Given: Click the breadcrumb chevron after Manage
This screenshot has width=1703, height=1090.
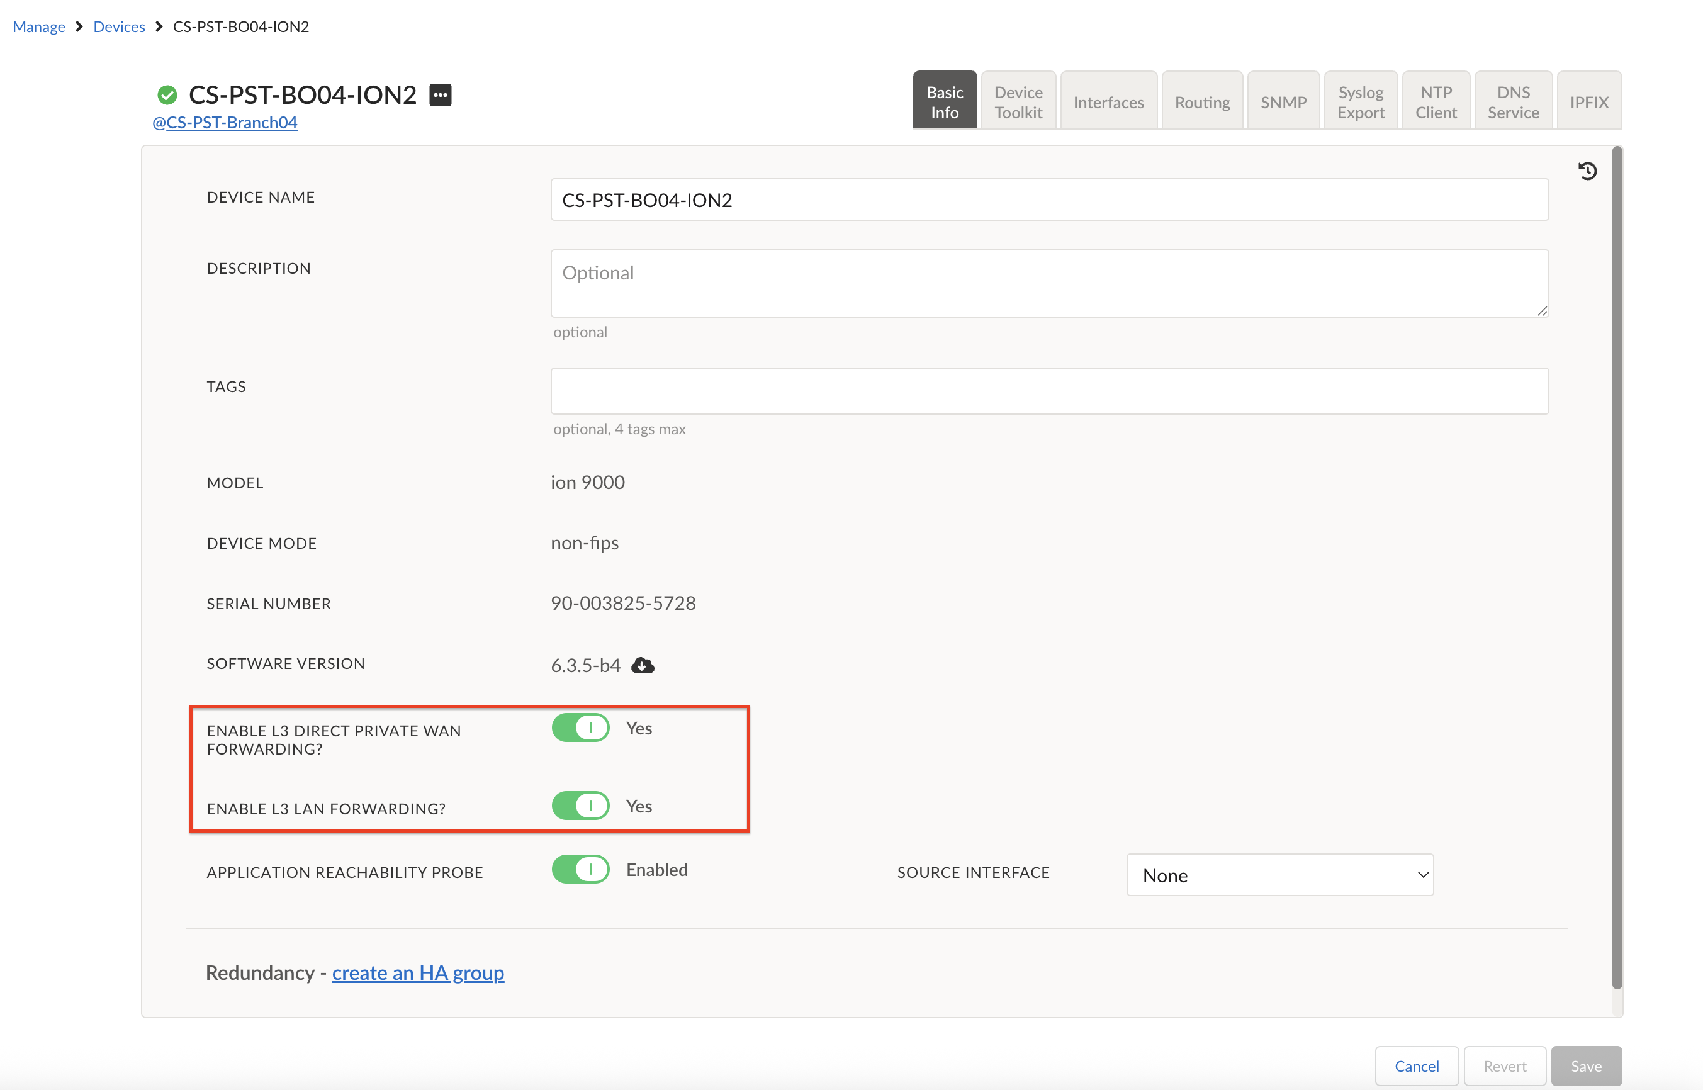Looking at the screenshot, I should coord(79,27).
